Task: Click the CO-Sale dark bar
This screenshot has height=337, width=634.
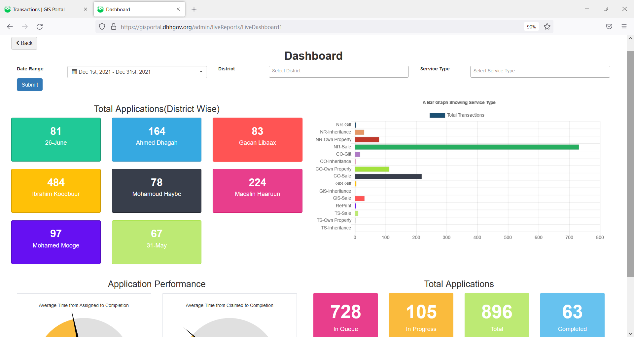Action: [388, 176]
